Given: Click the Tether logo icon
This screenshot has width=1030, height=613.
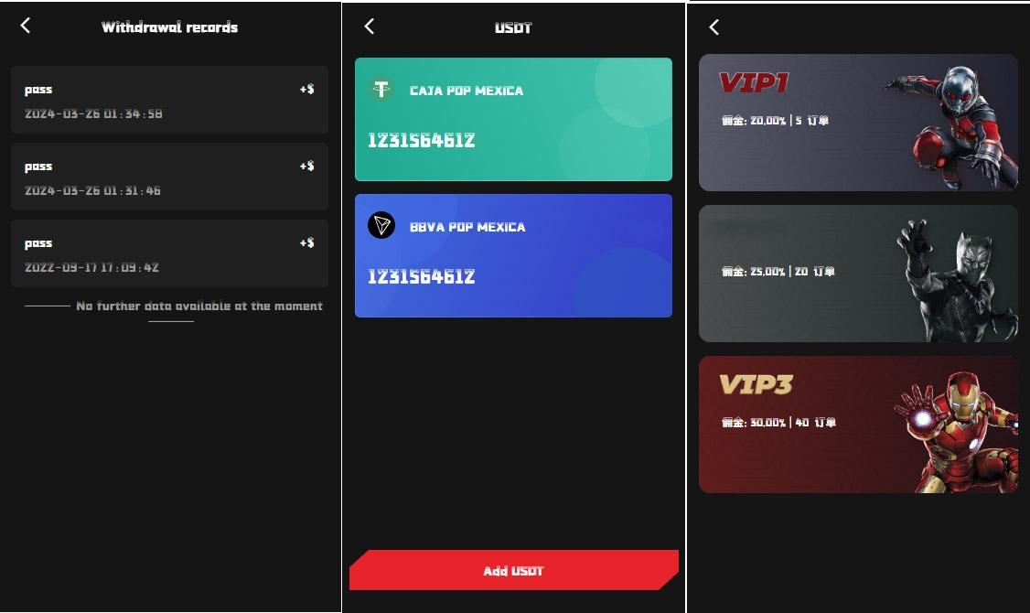Looking at the screenshot, I should (x=381, y=90).
